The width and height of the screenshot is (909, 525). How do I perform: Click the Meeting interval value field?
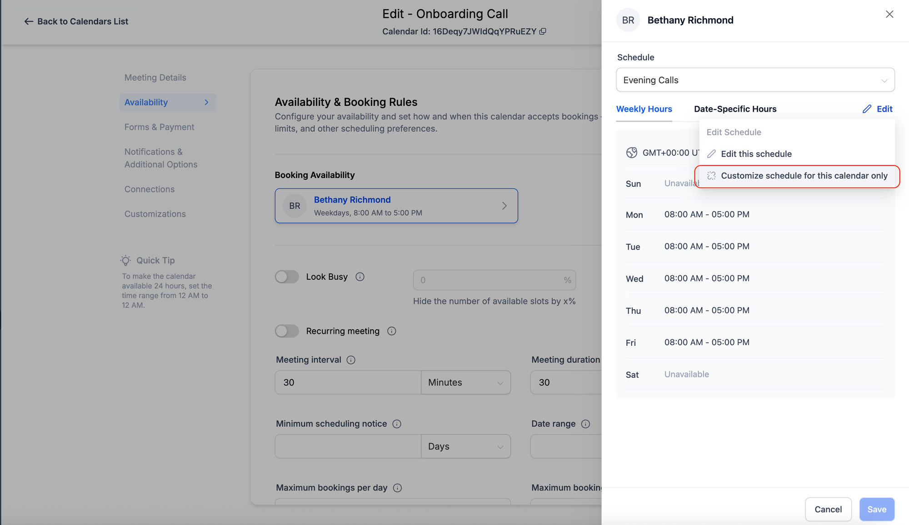click(x=348, y=382)
